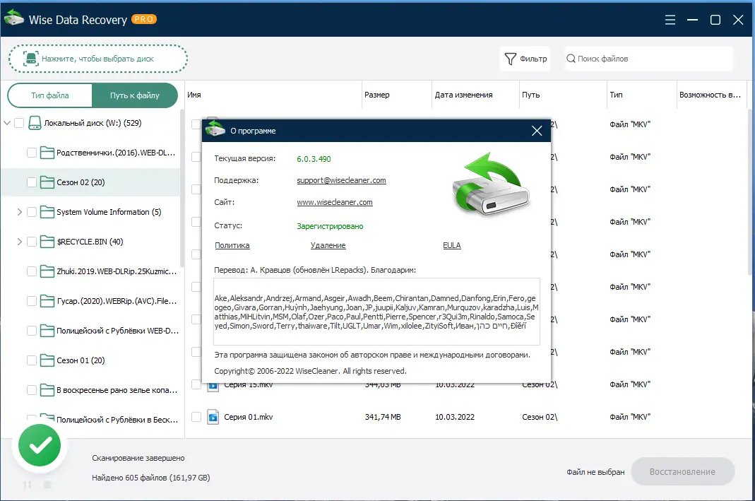
Task: Open the Удаление link
Action: [x=328, y=245]
